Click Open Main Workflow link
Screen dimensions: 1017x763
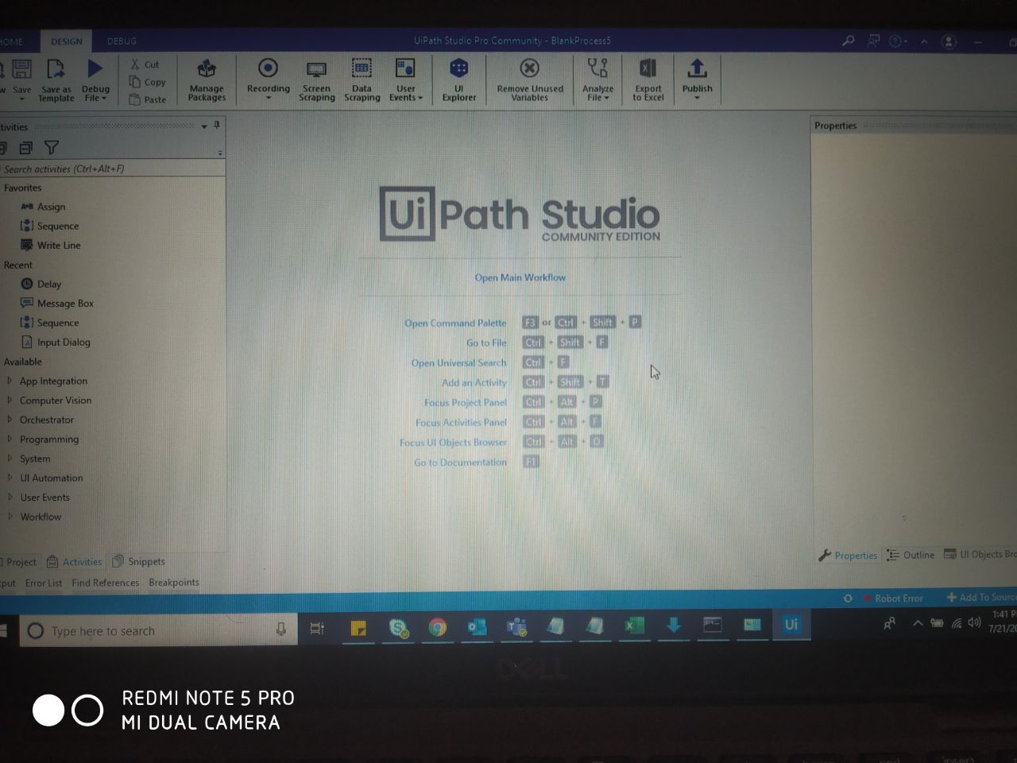pos(520,277)
